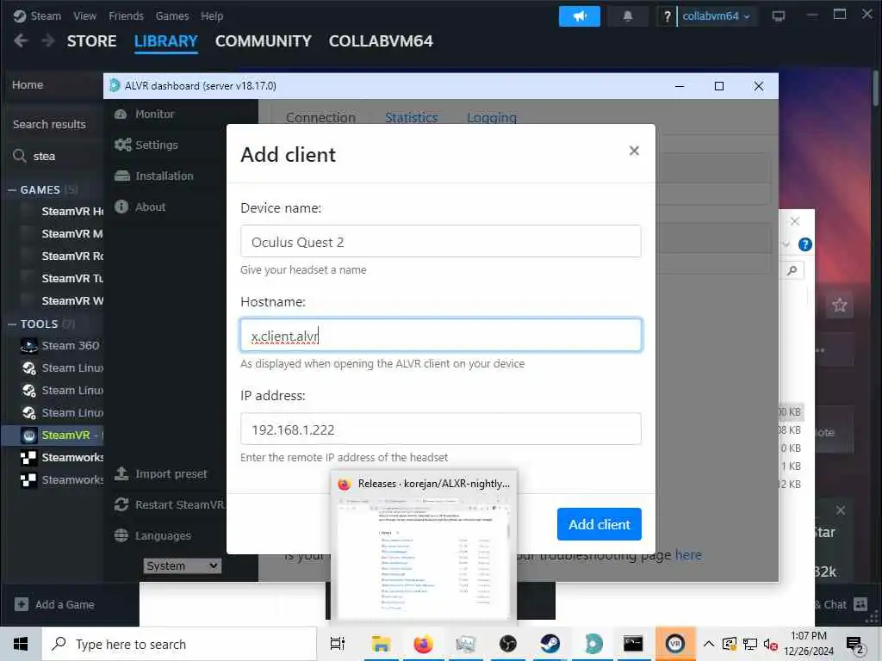
Task: Go to the LIBRARY tab
Action: pyautogui.click(x=166, y=41)
